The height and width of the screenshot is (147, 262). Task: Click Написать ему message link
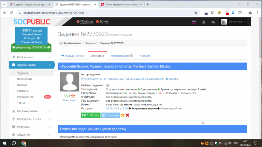pos(115,79)
